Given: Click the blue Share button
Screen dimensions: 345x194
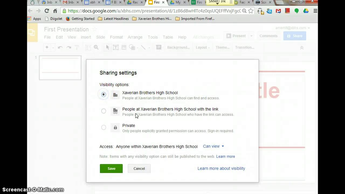Looking at the screenshot, I should coord(295,36).
